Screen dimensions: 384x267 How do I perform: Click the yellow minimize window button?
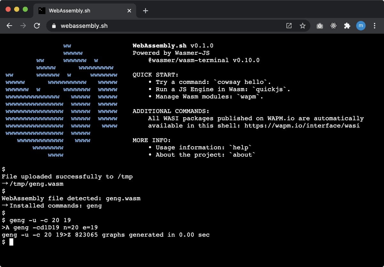[17, 9]
